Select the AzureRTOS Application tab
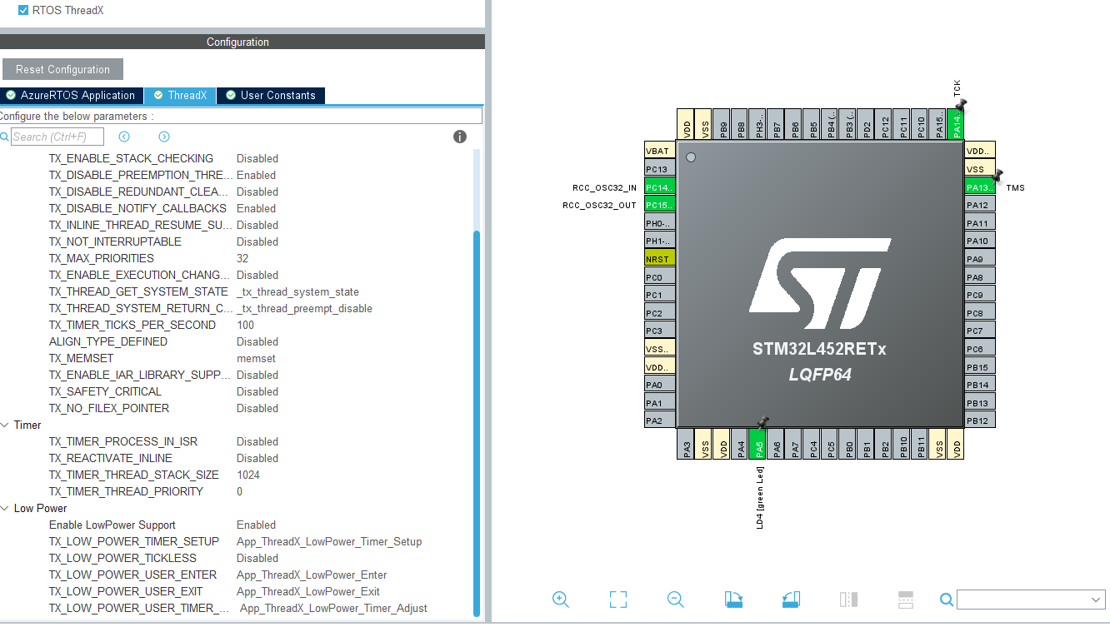The image size is (1110, 627). tap(72, 95)
